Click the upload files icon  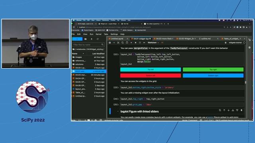click(x=92, y=39)
